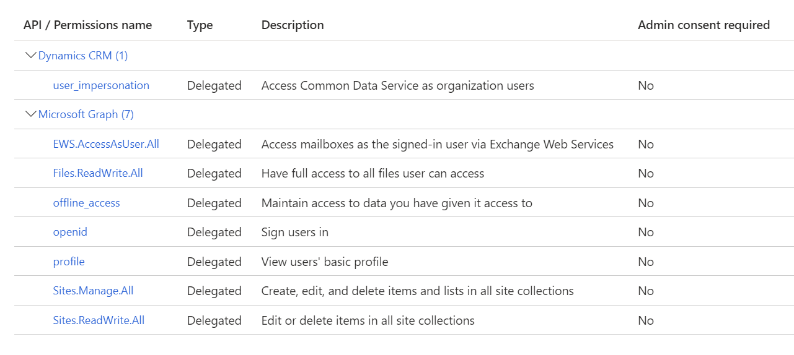This screenshot has height=355, width=794.
Task: Click the offline_access permission link
Action: pos(86,203)
